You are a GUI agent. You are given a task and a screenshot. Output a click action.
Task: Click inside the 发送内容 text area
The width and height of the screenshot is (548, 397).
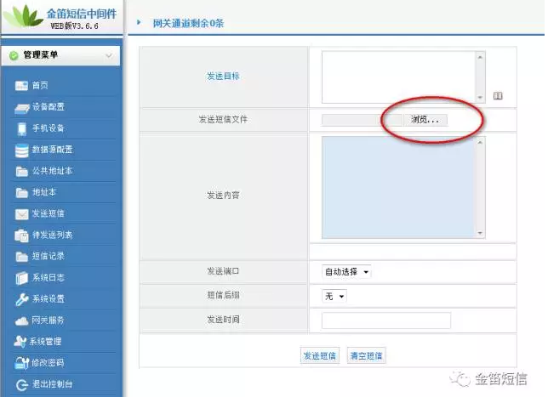coord(397,186)
